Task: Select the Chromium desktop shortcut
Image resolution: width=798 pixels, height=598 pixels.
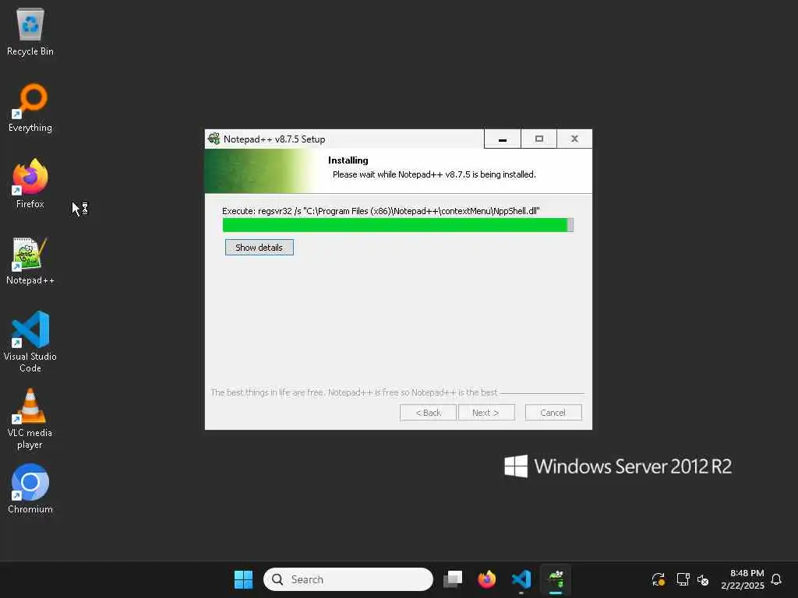Action: click(x=30, y=489)
